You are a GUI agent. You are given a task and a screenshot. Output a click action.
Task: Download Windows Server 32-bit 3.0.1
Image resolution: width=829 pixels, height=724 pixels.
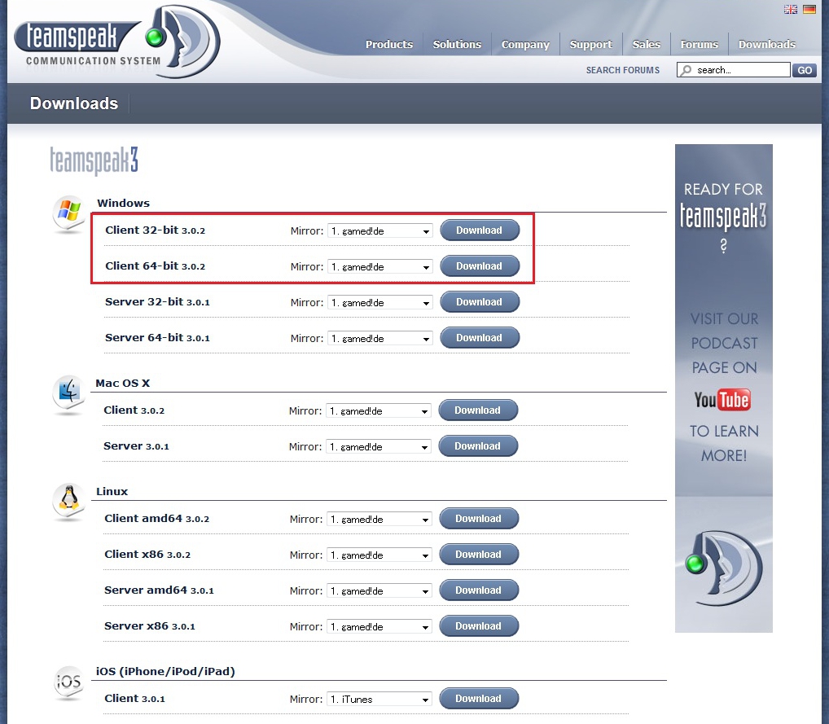coord(480,302)
